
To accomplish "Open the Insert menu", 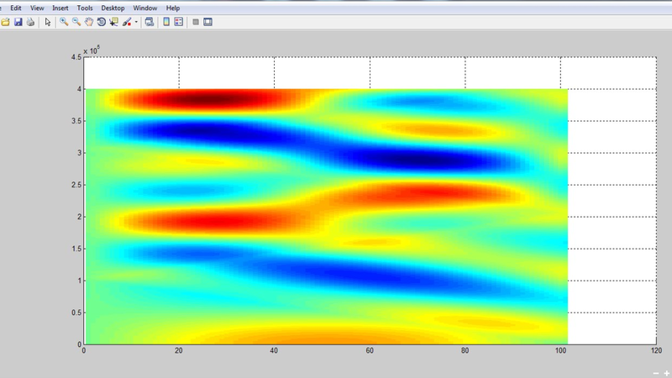I will click(60, 8).
